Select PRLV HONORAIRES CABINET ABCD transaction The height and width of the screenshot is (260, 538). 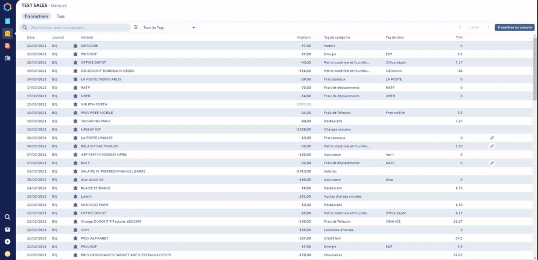274,255
